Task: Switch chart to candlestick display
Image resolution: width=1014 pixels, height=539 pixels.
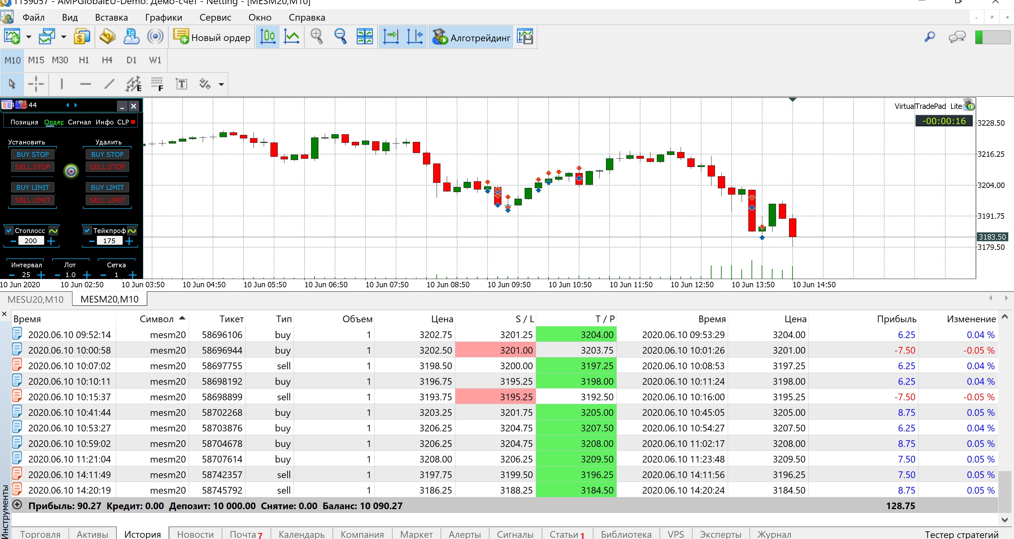Action: click(268, 37)
